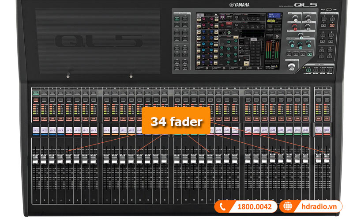Grab the HPF frequency knob
The width and height of the screenshot is (353, 221).
pyautogui.click(x=300, y=36)
